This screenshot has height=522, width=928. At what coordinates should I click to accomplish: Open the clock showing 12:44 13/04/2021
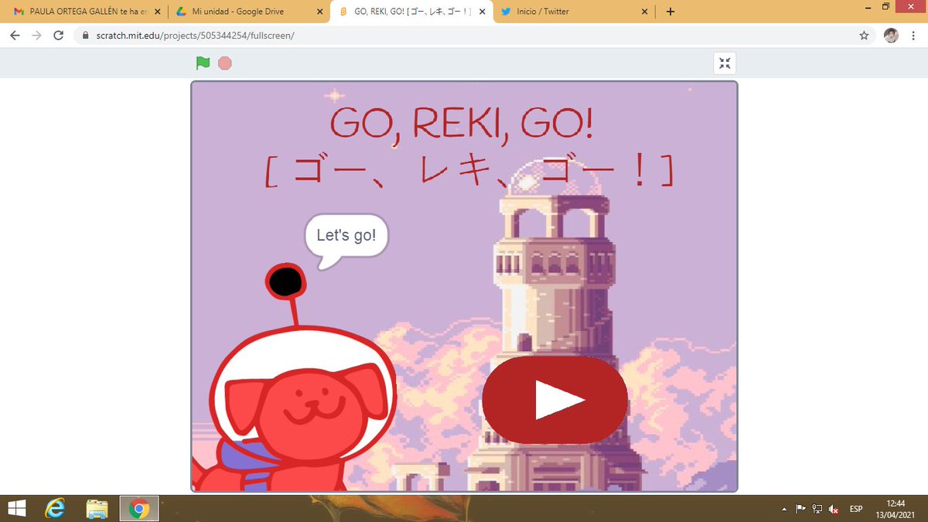pyautogui.click(x=896, y=509)
